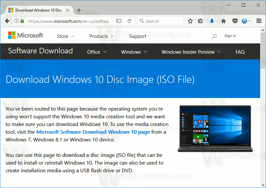Open Microsoft site search magnifier icon
The image size is (266, 188).
pyautogui.click(x=214, y=36)
